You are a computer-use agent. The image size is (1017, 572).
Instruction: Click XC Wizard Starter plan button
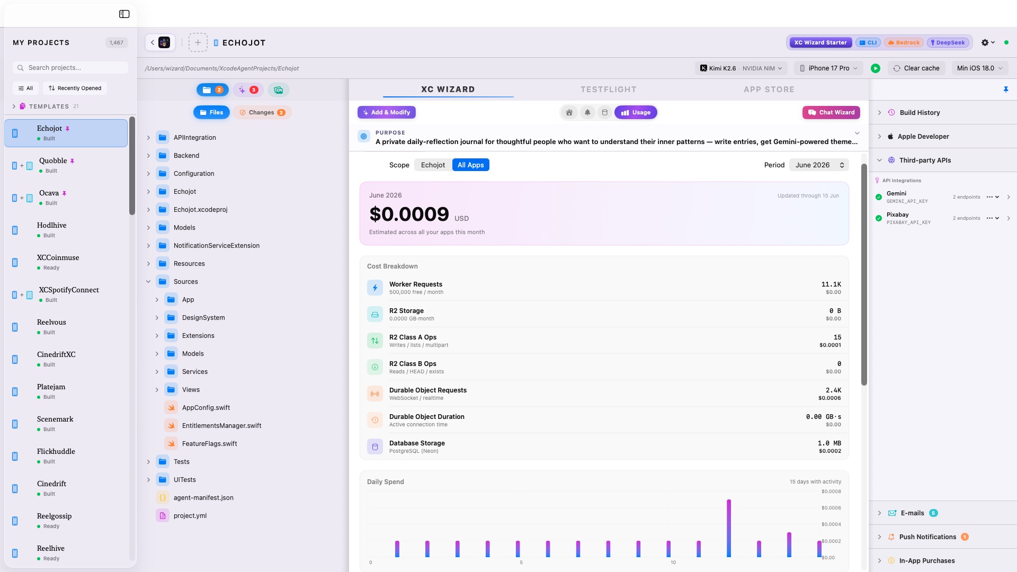click(x=820, y=42)
